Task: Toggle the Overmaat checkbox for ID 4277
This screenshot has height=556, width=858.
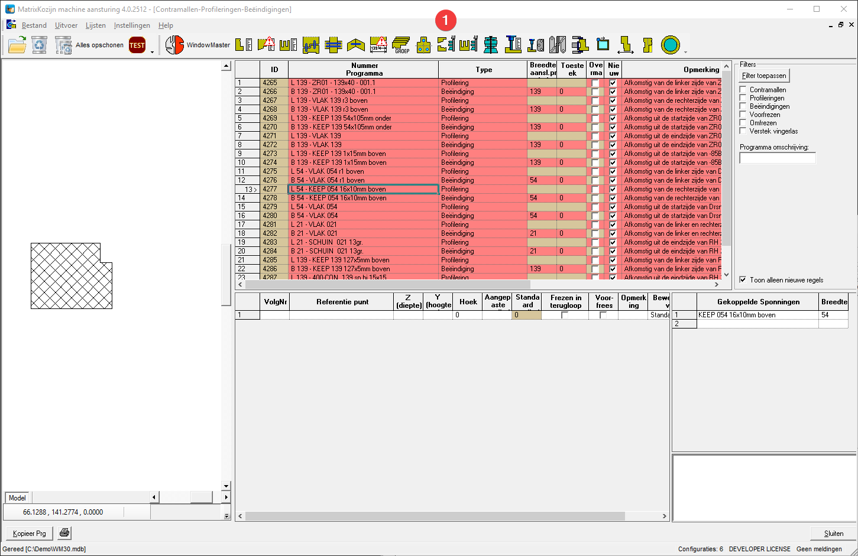Action: tap(595, 189)
